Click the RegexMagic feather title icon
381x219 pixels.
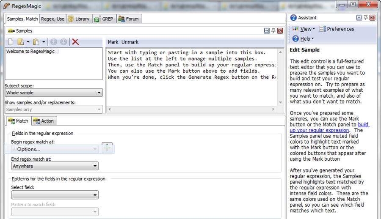[7, 6]
